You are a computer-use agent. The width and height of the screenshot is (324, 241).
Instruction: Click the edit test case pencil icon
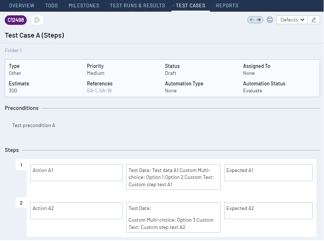tap(37, 20)
